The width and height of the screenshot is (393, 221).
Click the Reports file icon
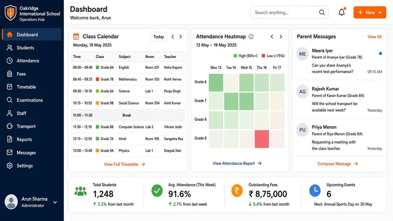(9, 139)
